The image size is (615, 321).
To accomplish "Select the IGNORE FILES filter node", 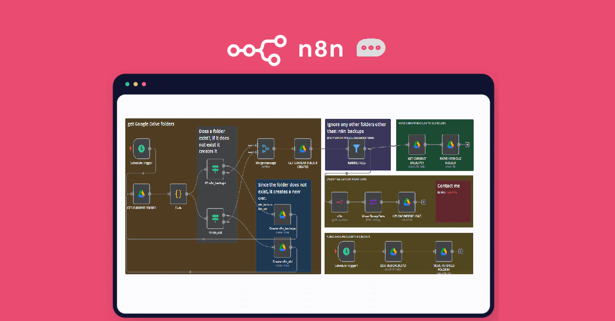I will [356, 149].
